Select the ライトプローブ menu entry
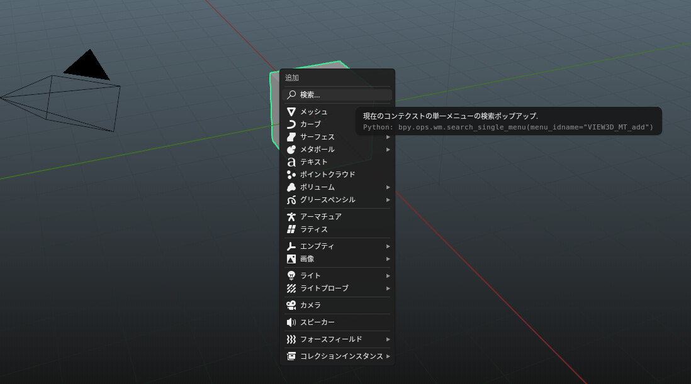This screenshot has width=691, height=384. click(323, 288)
